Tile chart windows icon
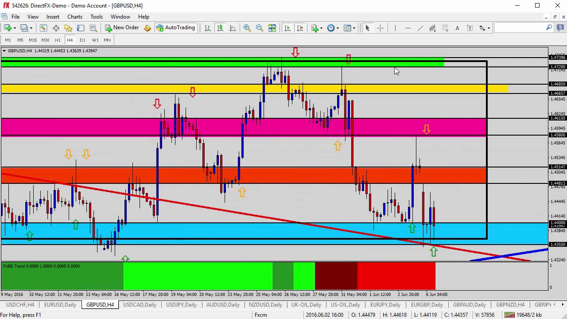The width and height of the screenshot is (567, 319). (x=272, y=28)
